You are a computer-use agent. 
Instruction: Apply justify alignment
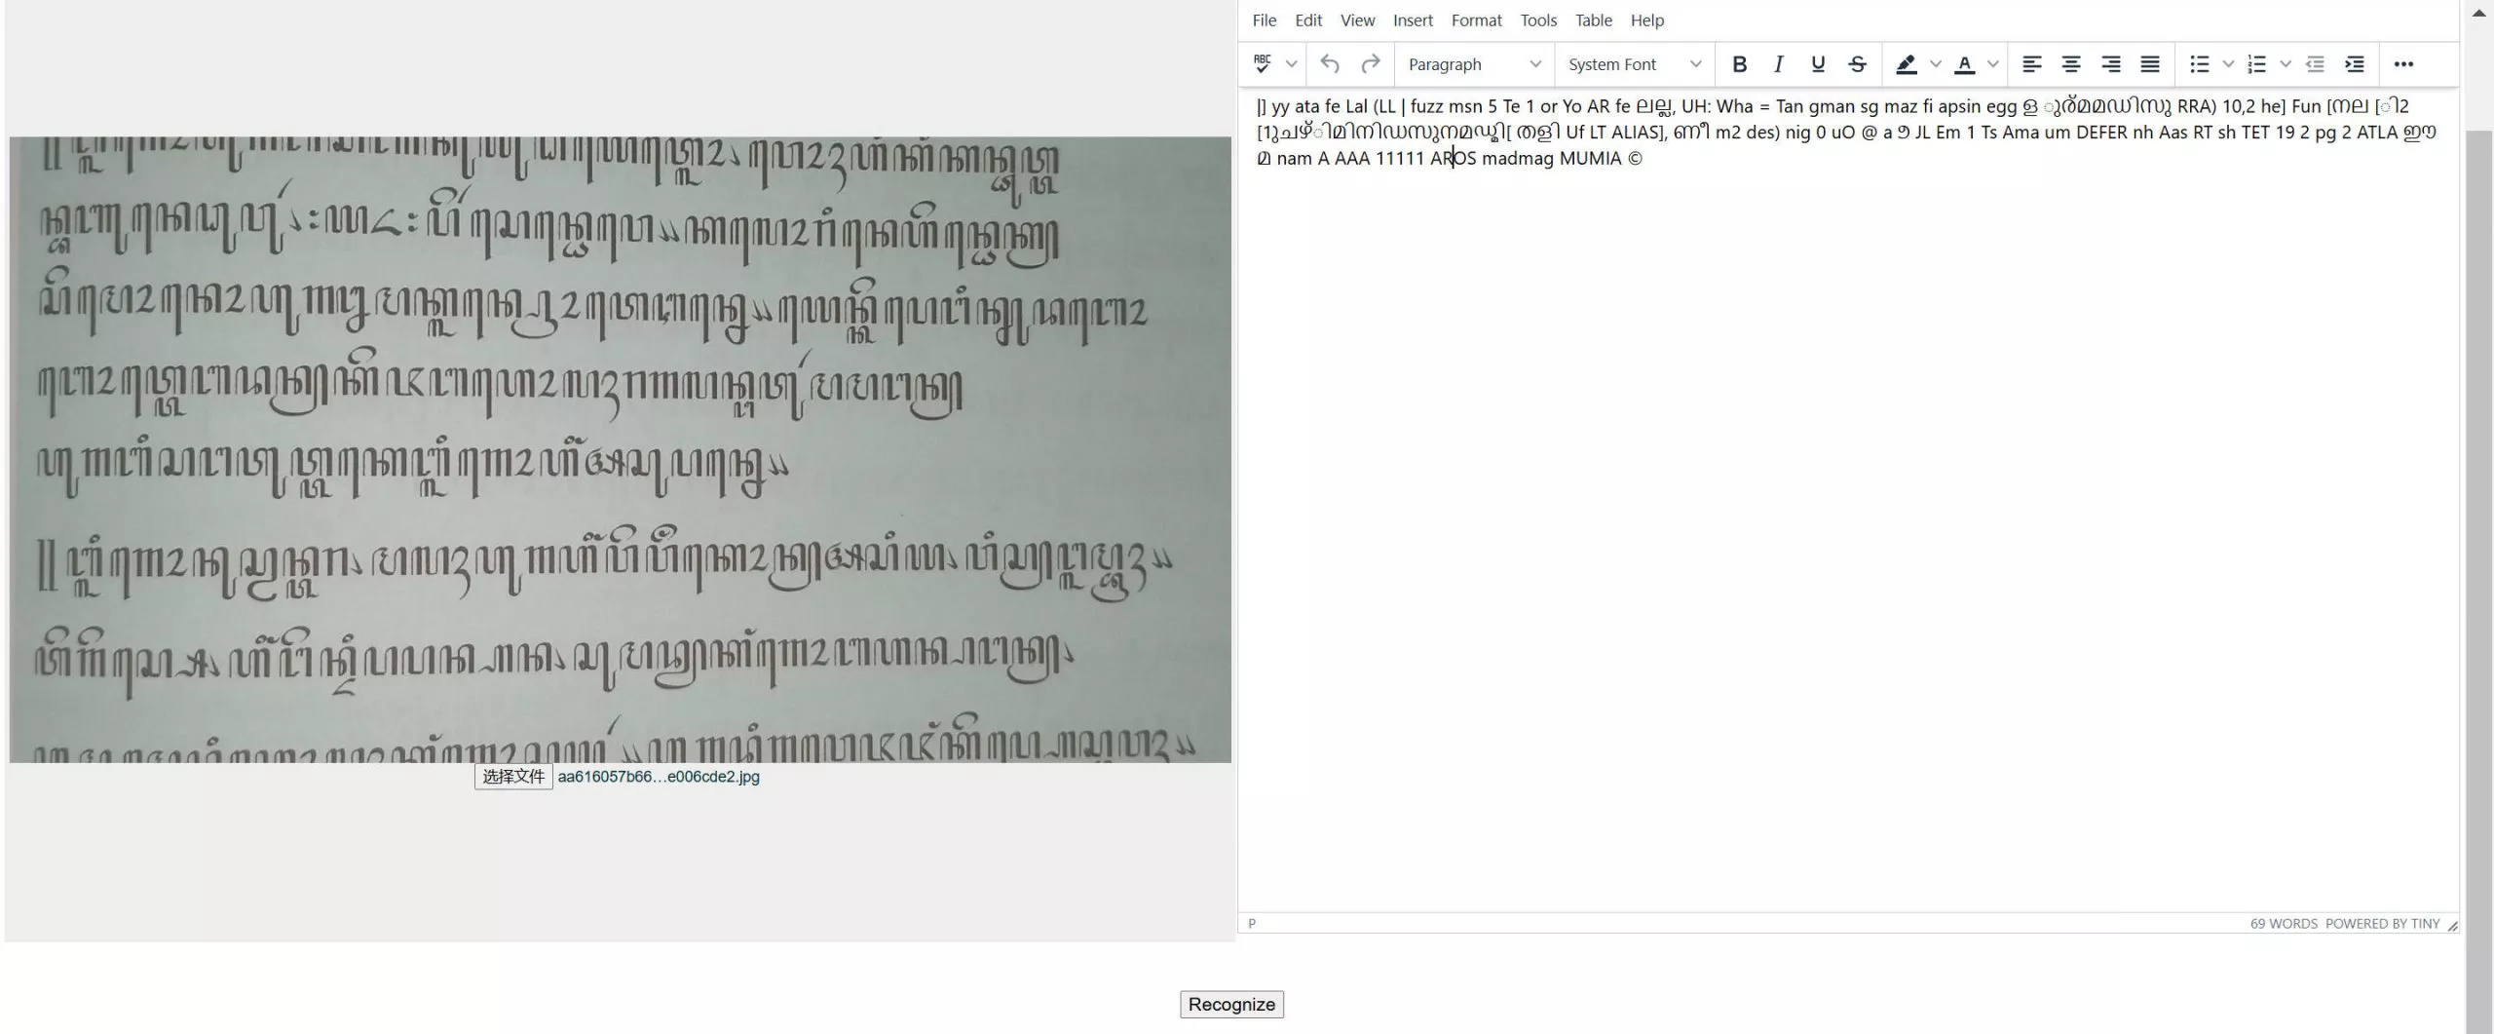[x=2152, y=64]
